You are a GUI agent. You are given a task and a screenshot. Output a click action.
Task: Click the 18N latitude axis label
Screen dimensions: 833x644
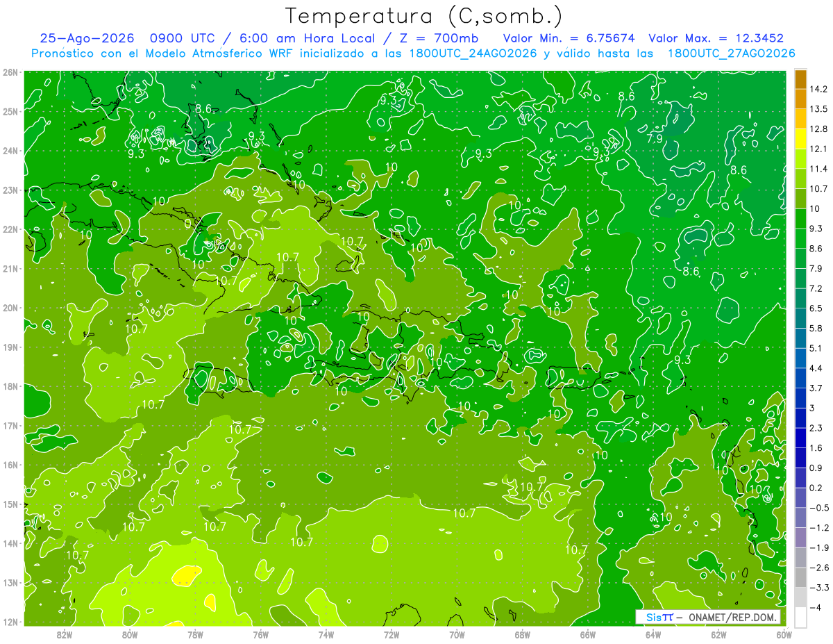(x=10, y=386)
